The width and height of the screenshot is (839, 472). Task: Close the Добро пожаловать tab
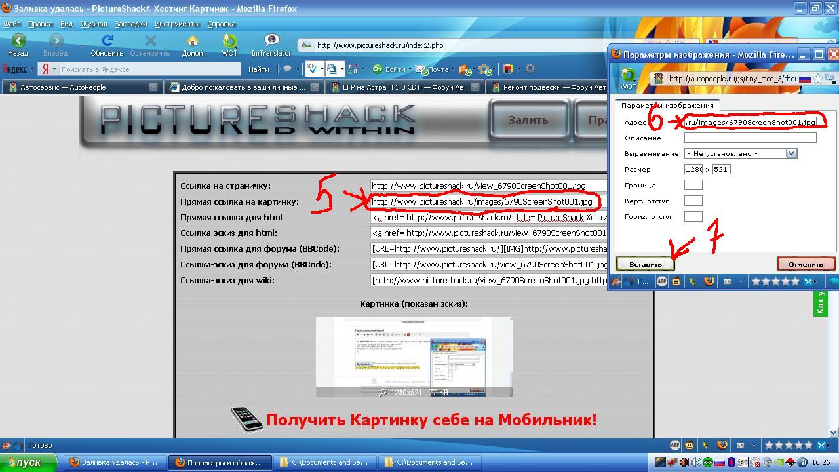point(315,87)
